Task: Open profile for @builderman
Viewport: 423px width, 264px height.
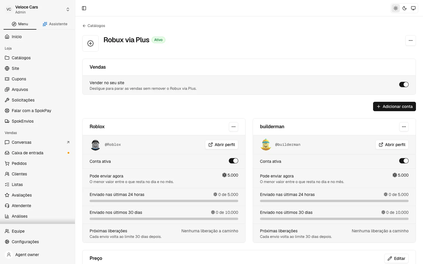Action: click(392, 145)
